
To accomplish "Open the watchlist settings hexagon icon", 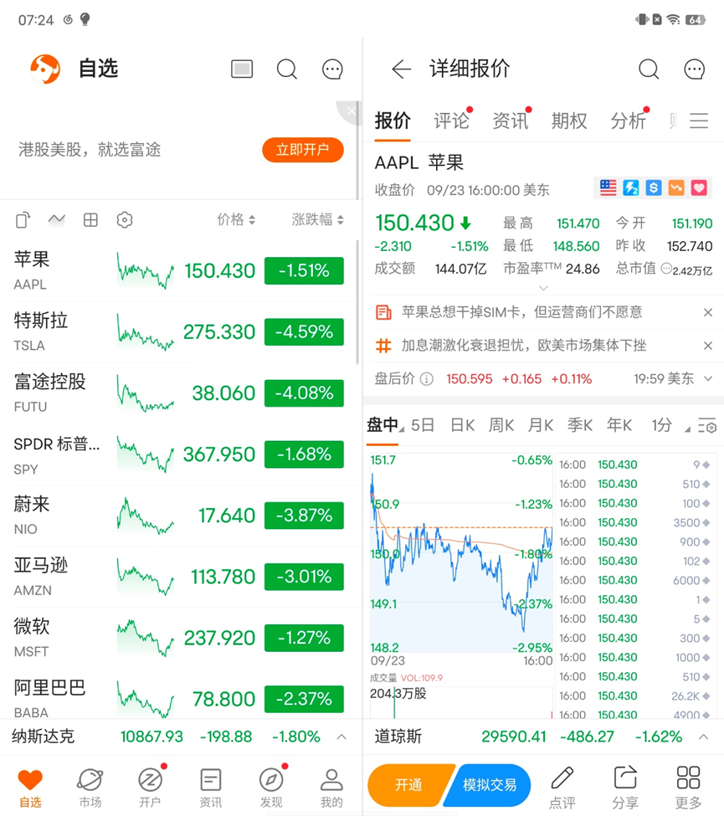I will pyautogui.click(x=125, y=219).
